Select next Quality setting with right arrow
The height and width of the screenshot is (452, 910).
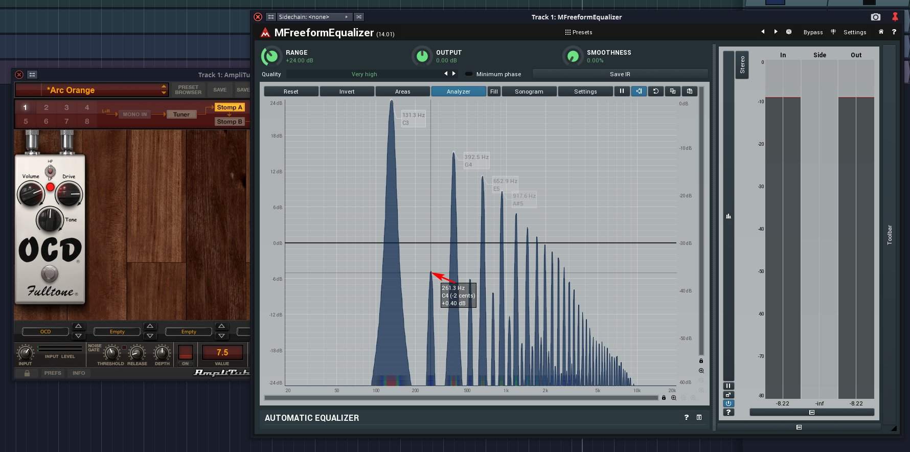pyautogui.click(x=454, y=74)
